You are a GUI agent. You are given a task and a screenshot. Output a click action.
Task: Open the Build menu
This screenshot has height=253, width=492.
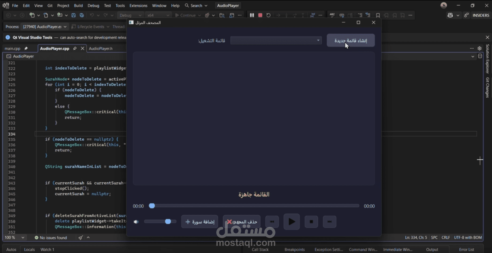78,5
